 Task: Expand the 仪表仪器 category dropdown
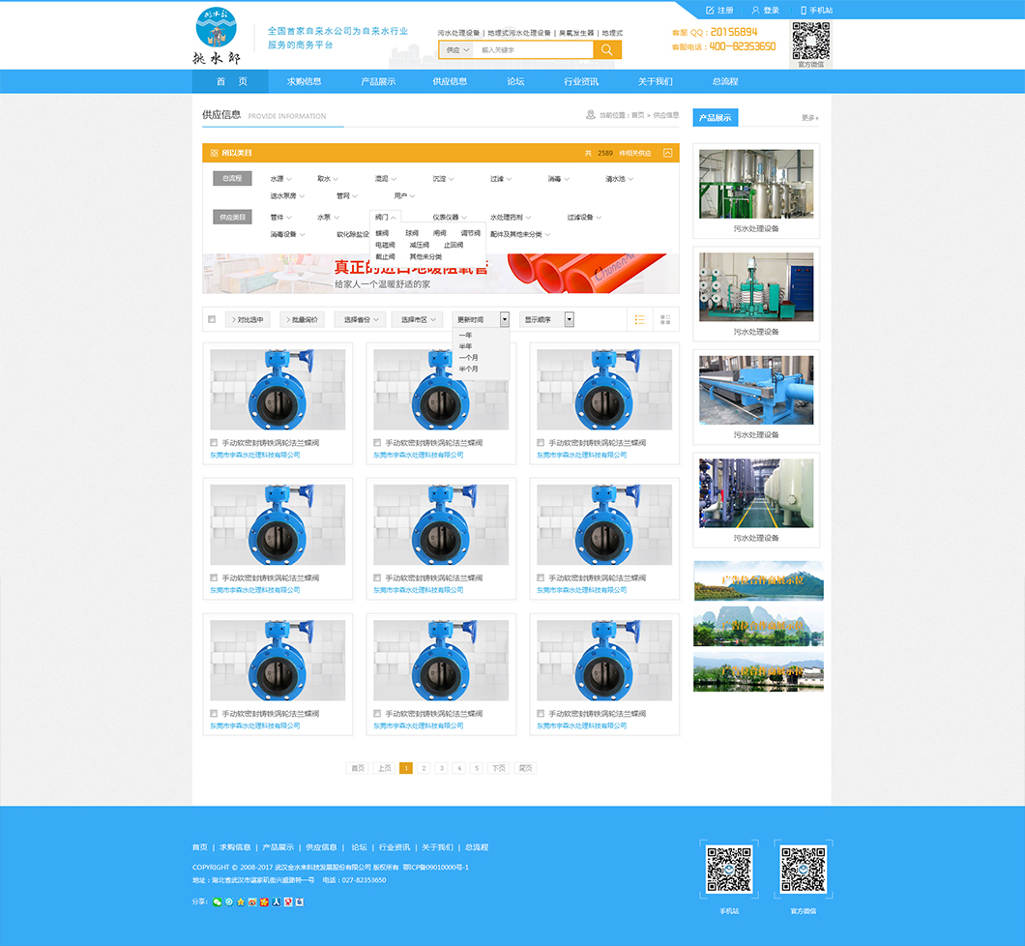click(450, 217)
